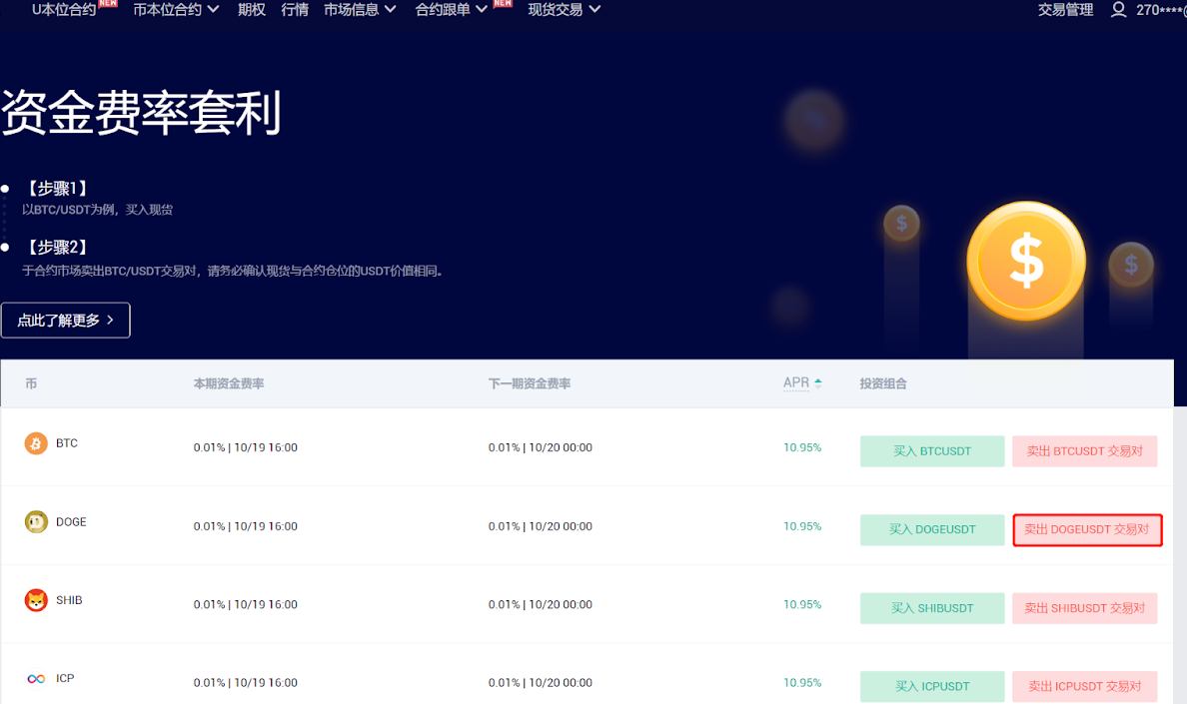
Task: Click the ICP infinity logo icon
Action: coord(36,679)
